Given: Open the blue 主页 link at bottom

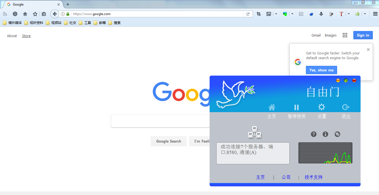Looking at the screenshot, I should 260,177.
